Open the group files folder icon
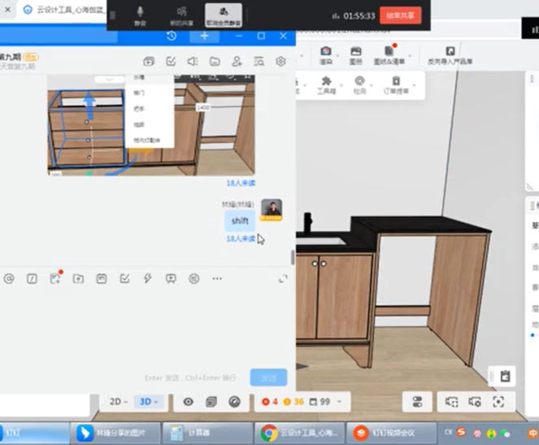This screenshot has width=539, height=445. point(215,61)
